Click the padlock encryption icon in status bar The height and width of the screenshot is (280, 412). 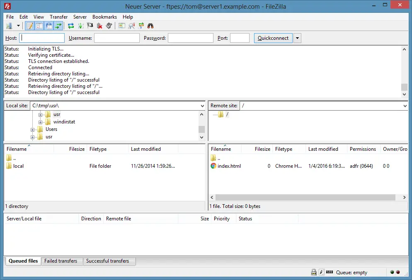[314, 272]
